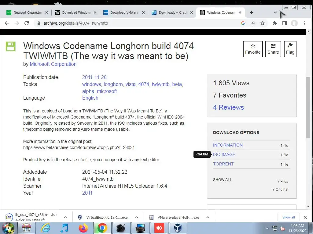Open the twiwmtb topic link
The image size is (313, 234).
[161, 84]
